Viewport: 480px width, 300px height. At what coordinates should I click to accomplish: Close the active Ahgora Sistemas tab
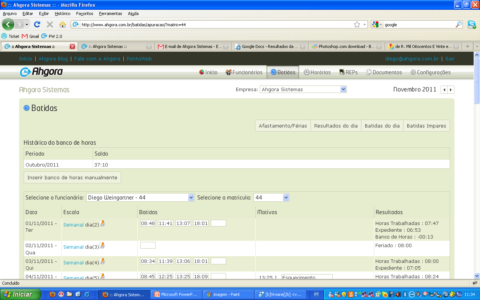click(x=72, y=46)
